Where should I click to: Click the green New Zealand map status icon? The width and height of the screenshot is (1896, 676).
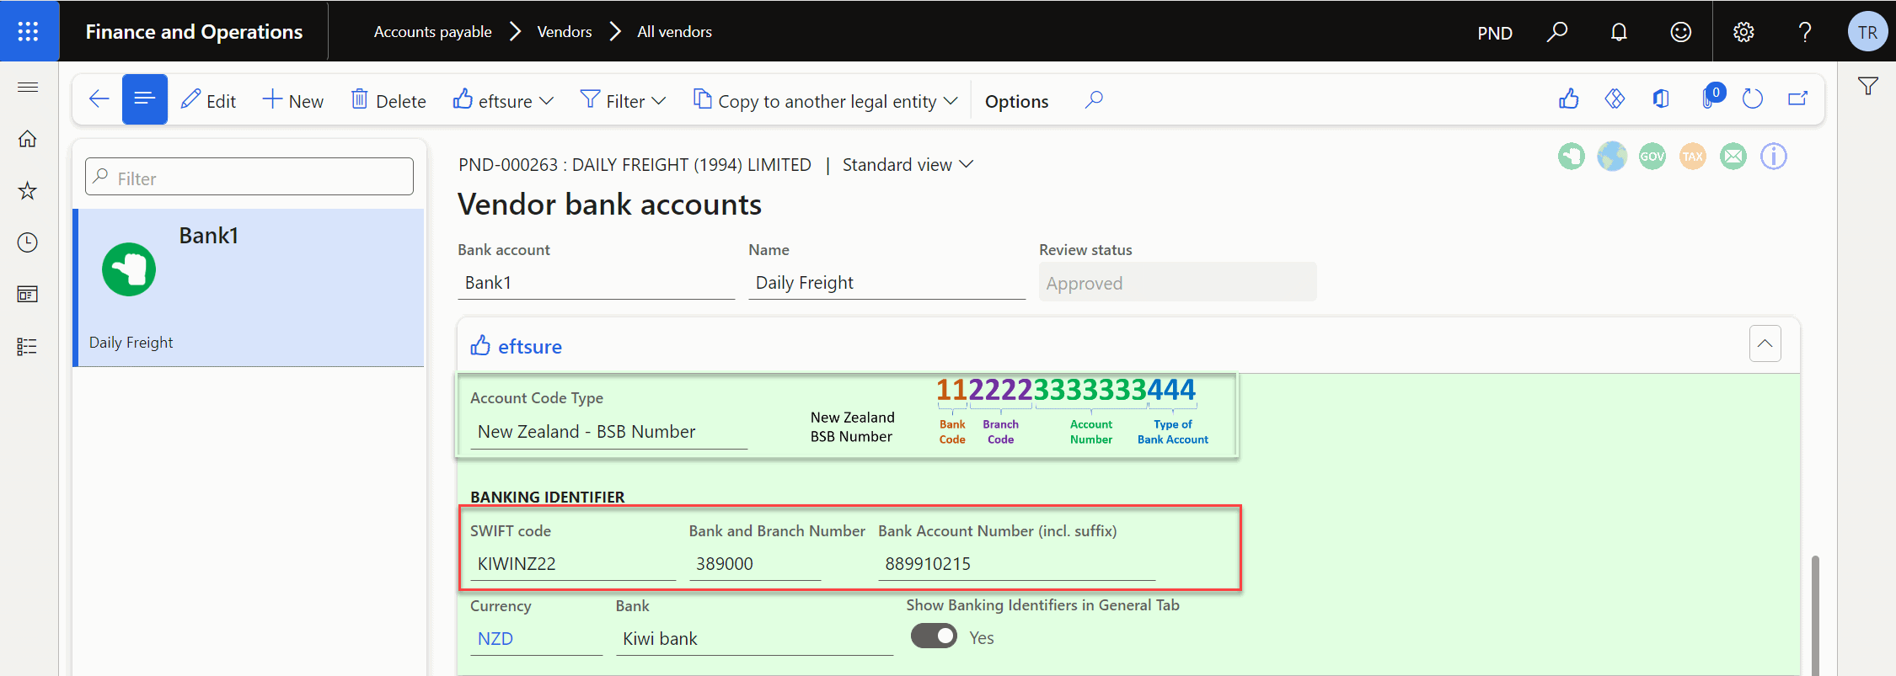[1571, 156]
